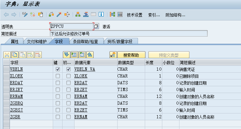Activate the table with the wand icon
This screenshot has width=241, height=129.
click(59, 15)
